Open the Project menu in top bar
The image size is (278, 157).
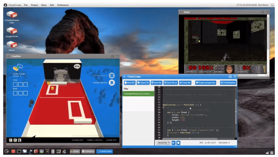tap(35, 5)
